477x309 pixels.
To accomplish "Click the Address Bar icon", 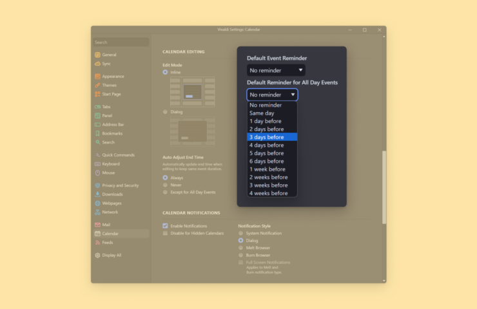I will pyautogui.click(x=97, y=125).
